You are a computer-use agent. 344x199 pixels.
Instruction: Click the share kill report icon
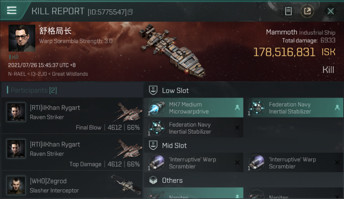307,11
